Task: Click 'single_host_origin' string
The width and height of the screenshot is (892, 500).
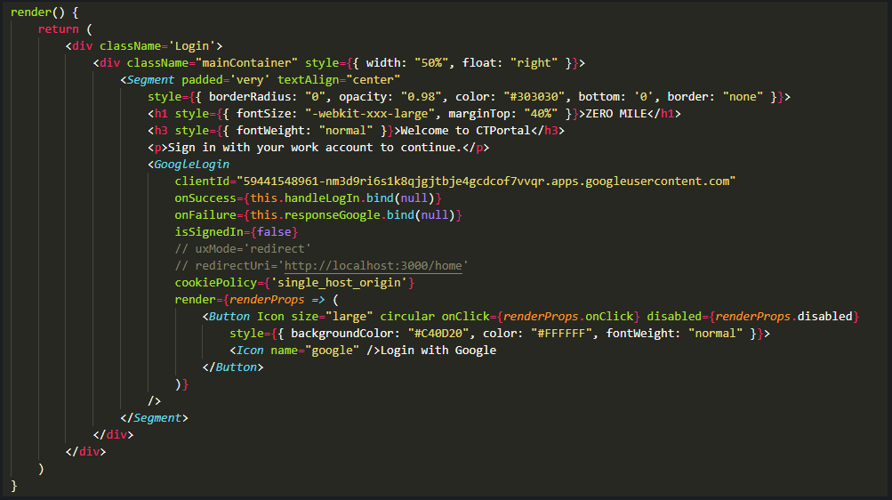Action: 339,283
